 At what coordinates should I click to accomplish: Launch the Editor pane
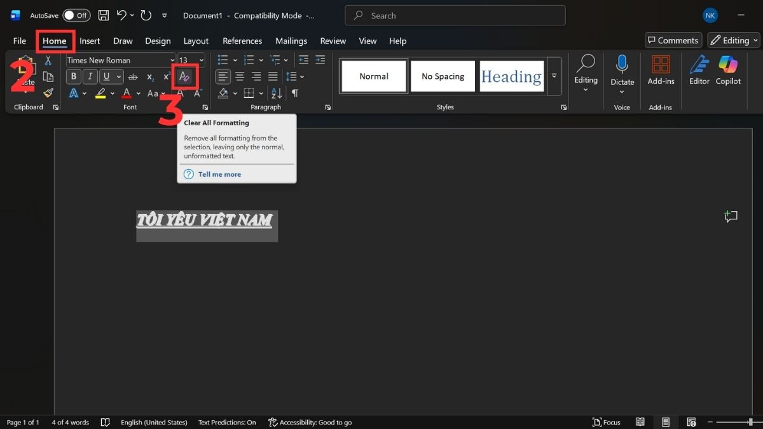[699, 70]
